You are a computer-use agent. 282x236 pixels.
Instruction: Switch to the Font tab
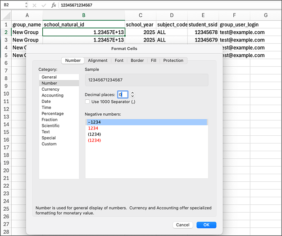(119, 60)
